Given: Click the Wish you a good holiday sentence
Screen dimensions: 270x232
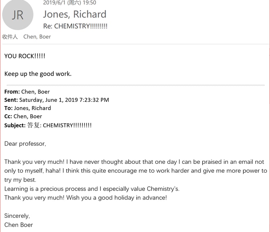Looking at the screenshot, I should point(117,198).
